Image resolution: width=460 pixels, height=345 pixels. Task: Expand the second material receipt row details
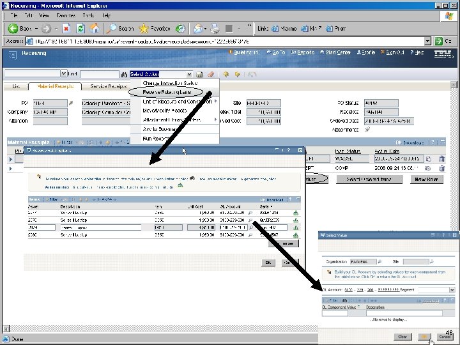(x=11, y=169)
